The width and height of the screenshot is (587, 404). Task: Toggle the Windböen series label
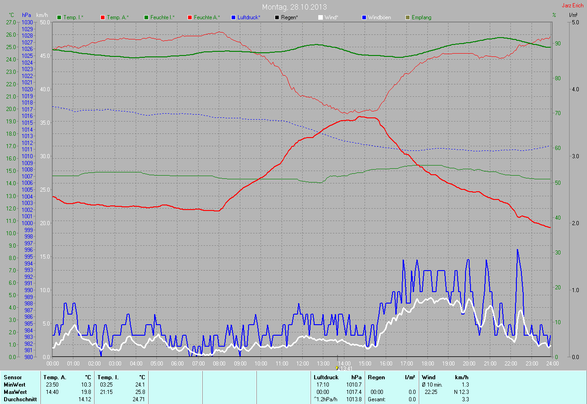[x=380, y=17]
